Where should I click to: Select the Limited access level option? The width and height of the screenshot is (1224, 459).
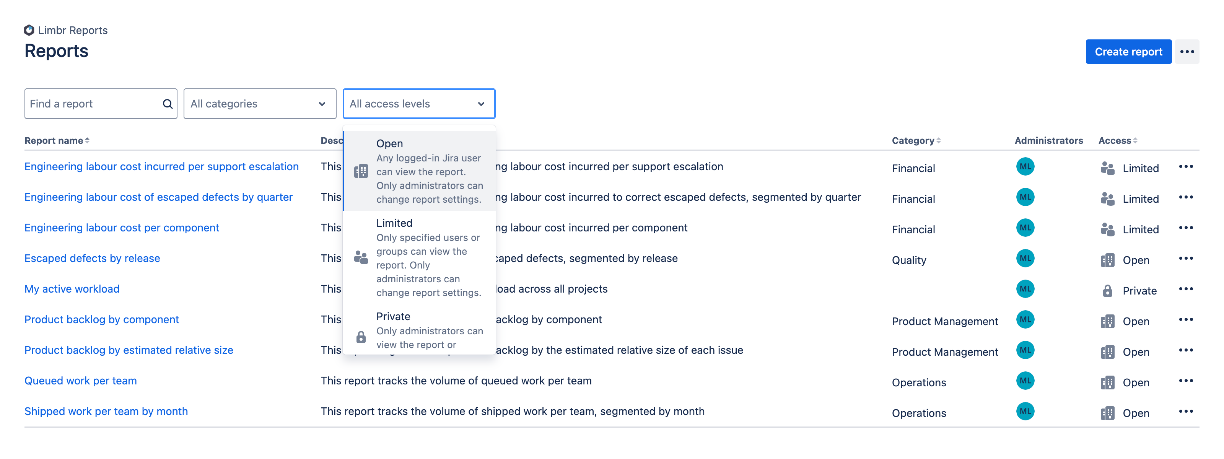[418, 257]
